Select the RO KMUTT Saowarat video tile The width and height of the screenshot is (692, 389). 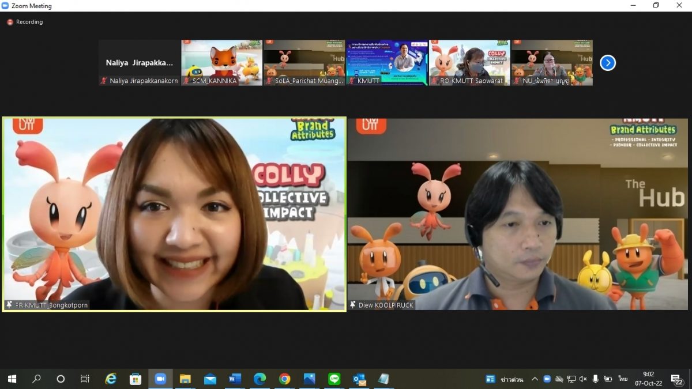coord(470,63)
